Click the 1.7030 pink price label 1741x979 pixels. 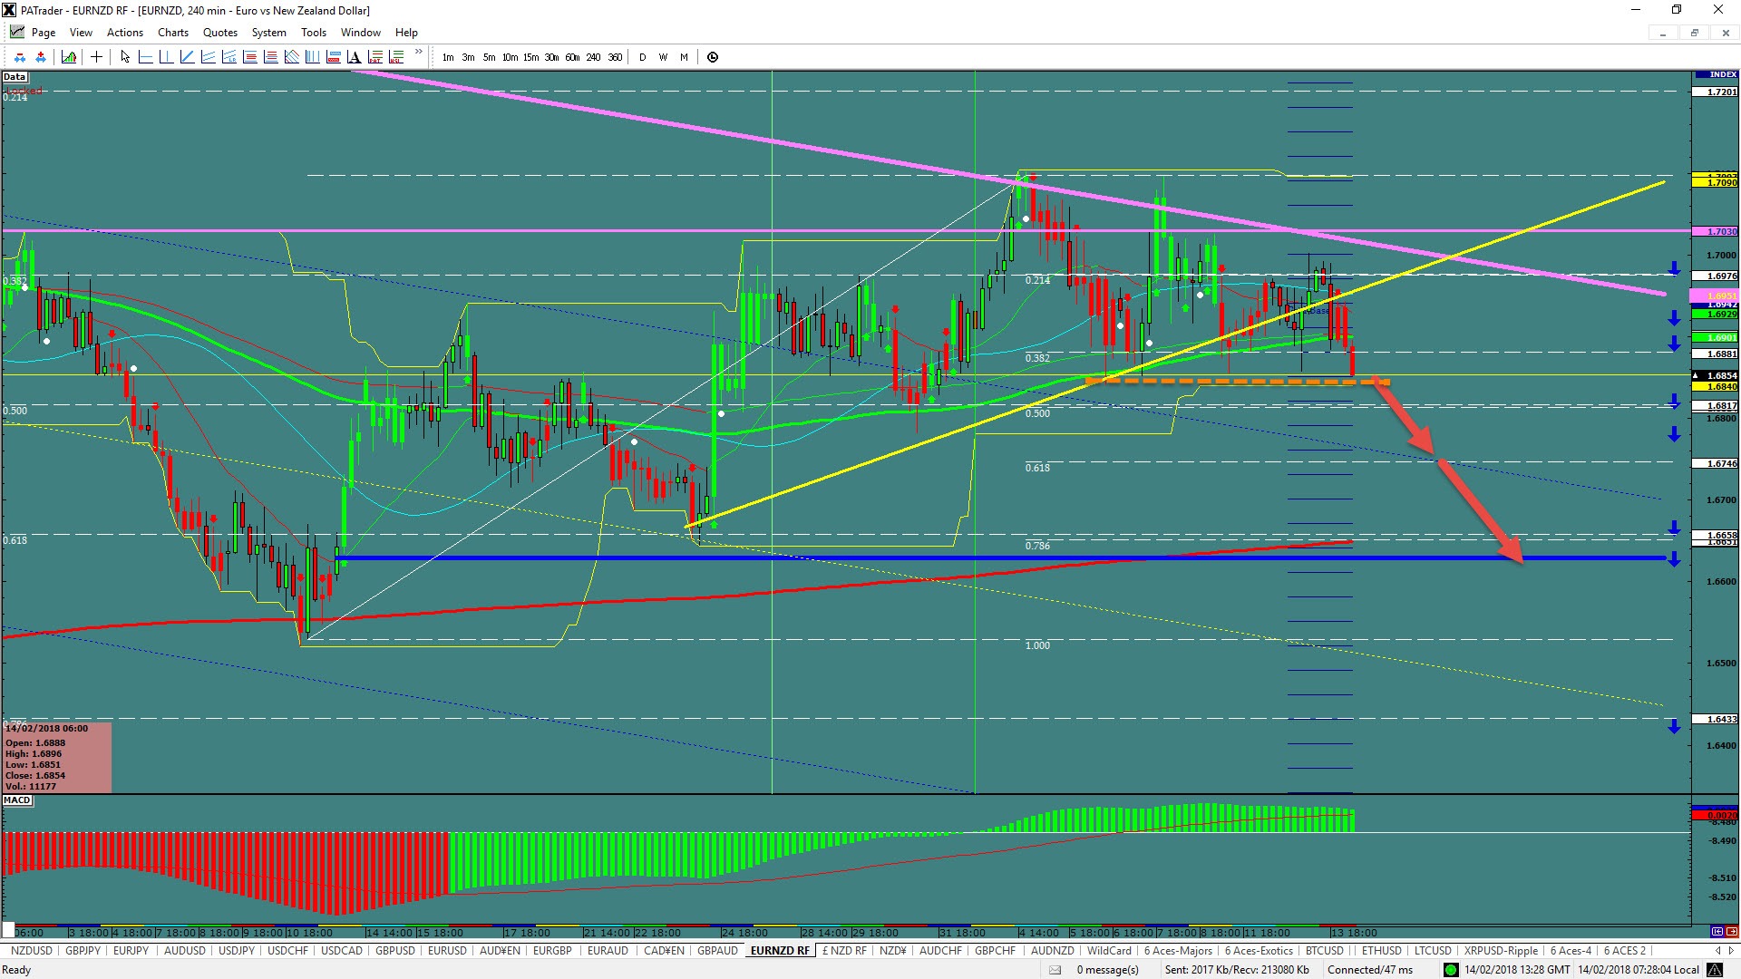pos(1716,231)
